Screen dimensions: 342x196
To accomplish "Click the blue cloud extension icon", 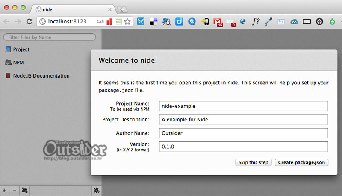I will click(294, 22).
